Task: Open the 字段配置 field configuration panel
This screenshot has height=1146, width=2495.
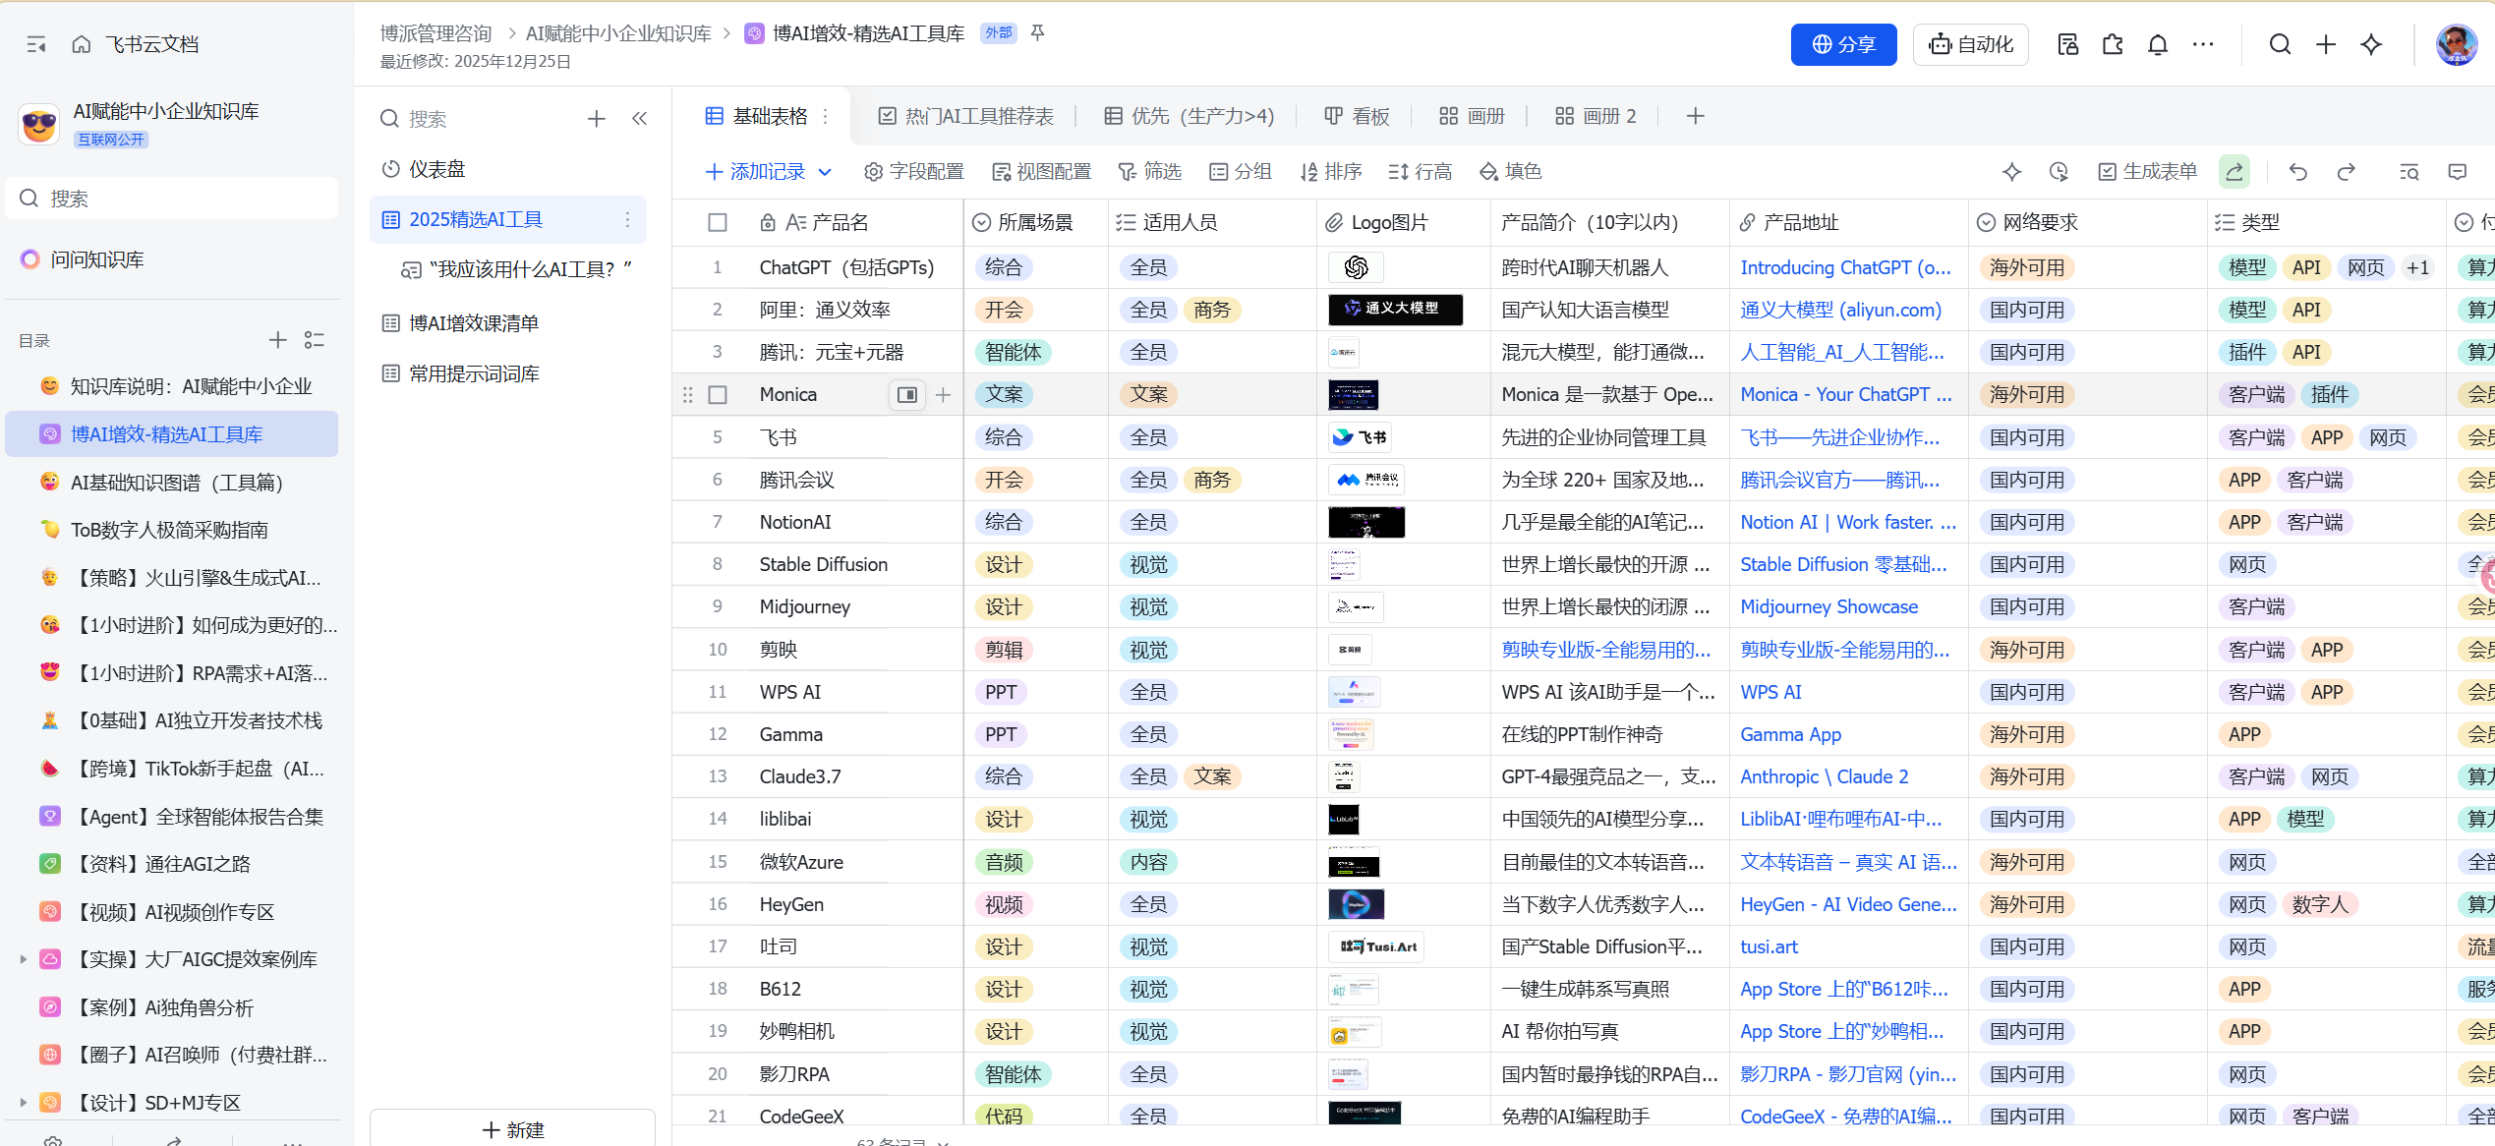Action: click(x=913, y=171)
